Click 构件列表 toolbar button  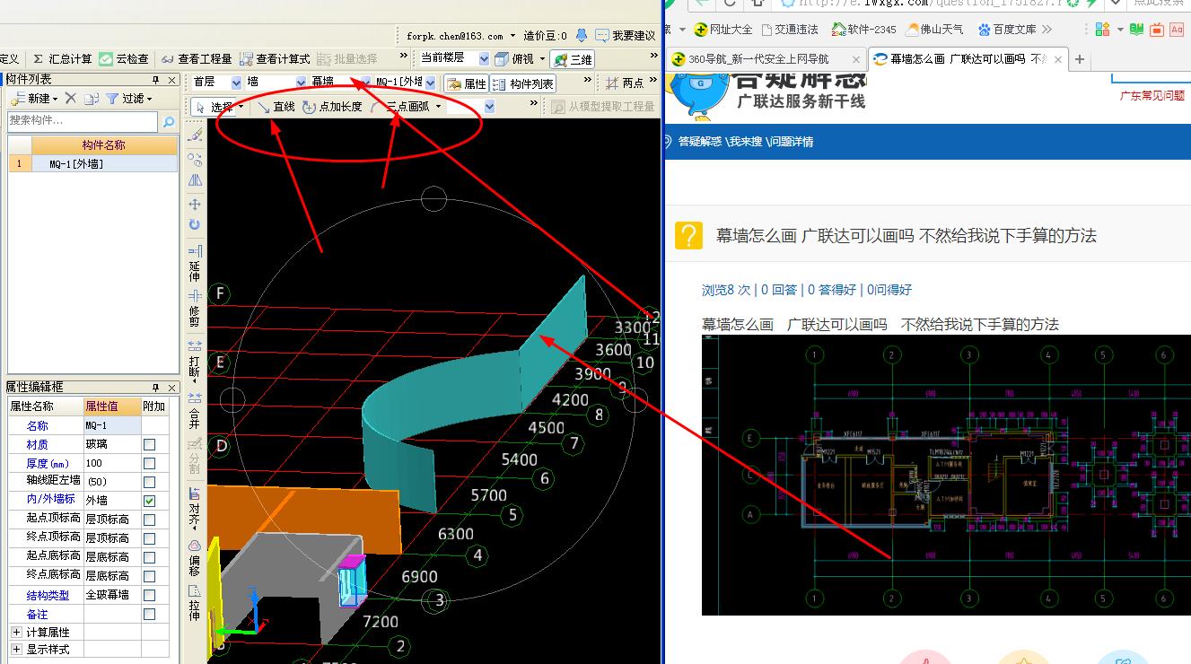click(x=524, y=83)
